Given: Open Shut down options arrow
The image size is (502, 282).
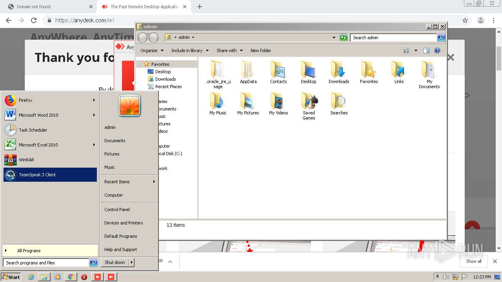Looking at the screenshot, I should pyautogui.click(x=132, y=262).
